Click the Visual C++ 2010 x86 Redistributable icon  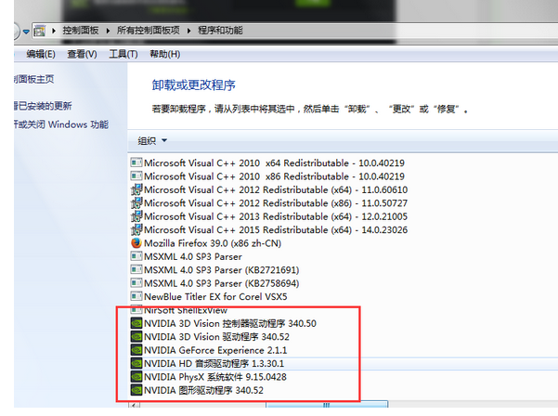[136, 176]
